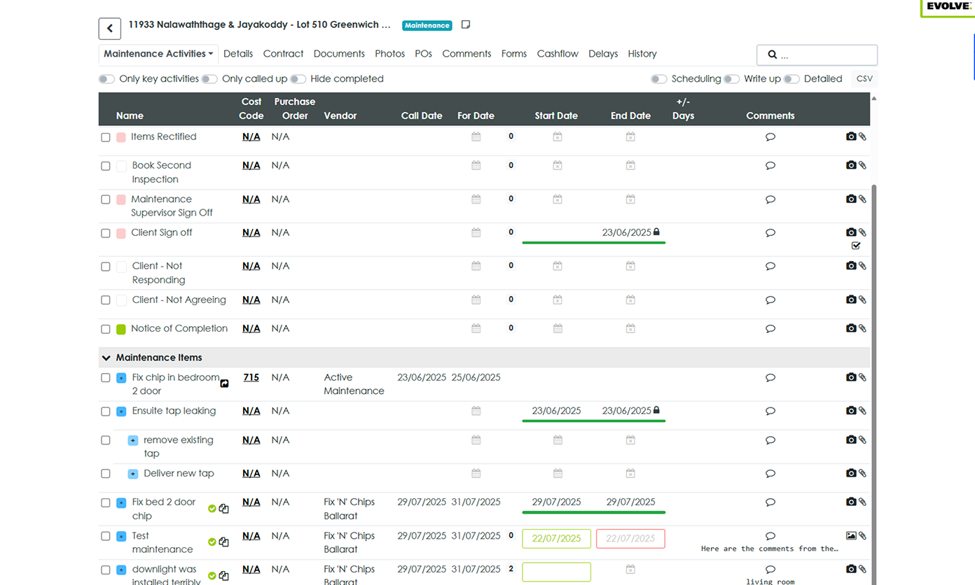Click N/A cost code for Items Rectified

click(251, 137)
